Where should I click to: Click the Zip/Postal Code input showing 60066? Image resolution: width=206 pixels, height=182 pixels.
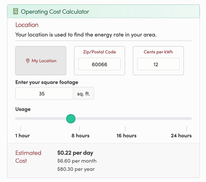click(99, 64)
